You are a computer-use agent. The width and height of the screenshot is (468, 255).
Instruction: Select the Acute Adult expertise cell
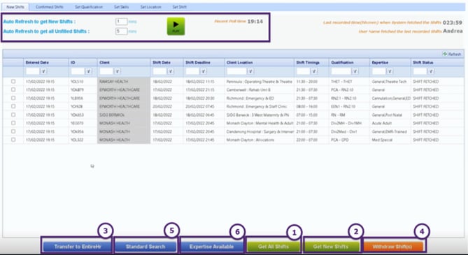coord(390,123)
